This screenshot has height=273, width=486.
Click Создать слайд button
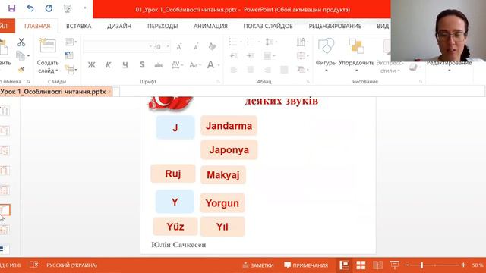pos(48,56)
